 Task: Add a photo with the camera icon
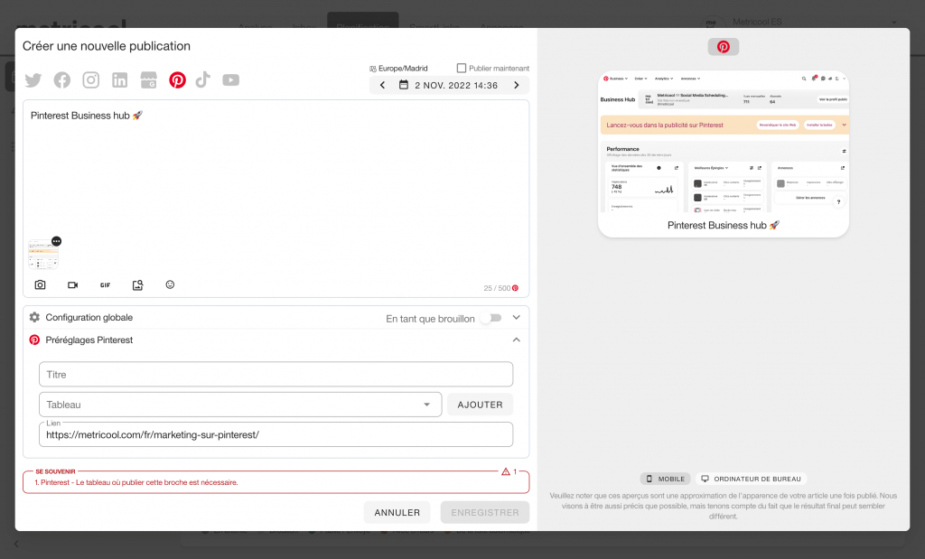pyautogui.click(x=40, y=284)
